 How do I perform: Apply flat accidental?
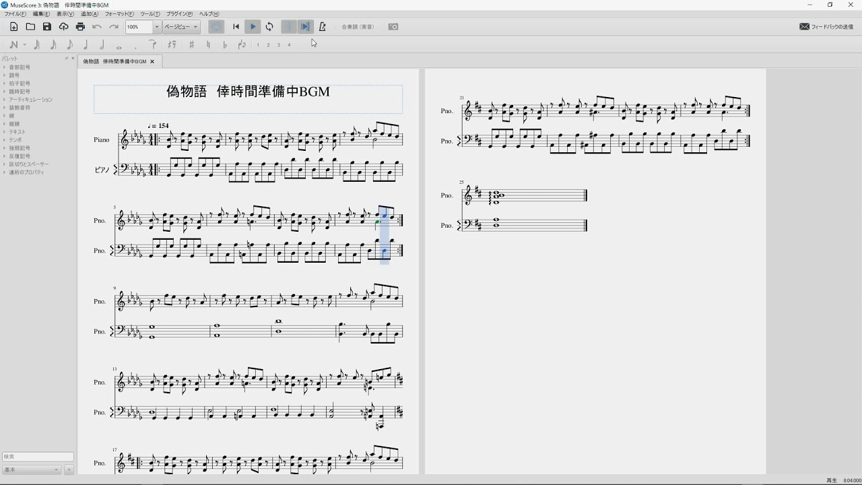pos(225,45)
